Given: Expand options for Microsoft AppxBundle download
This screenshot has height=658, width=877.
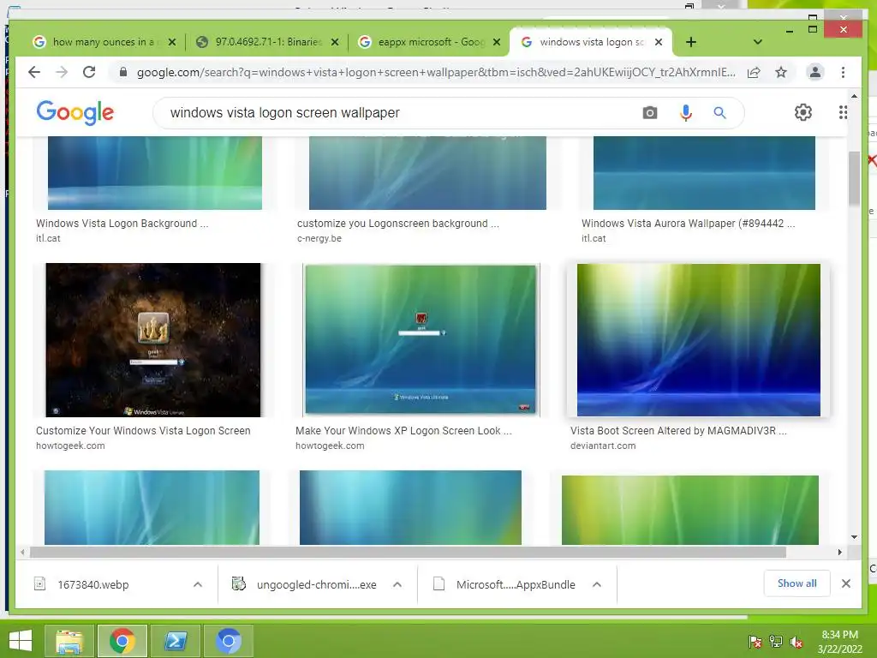Looking at the screenshot, I should [597, 584].
